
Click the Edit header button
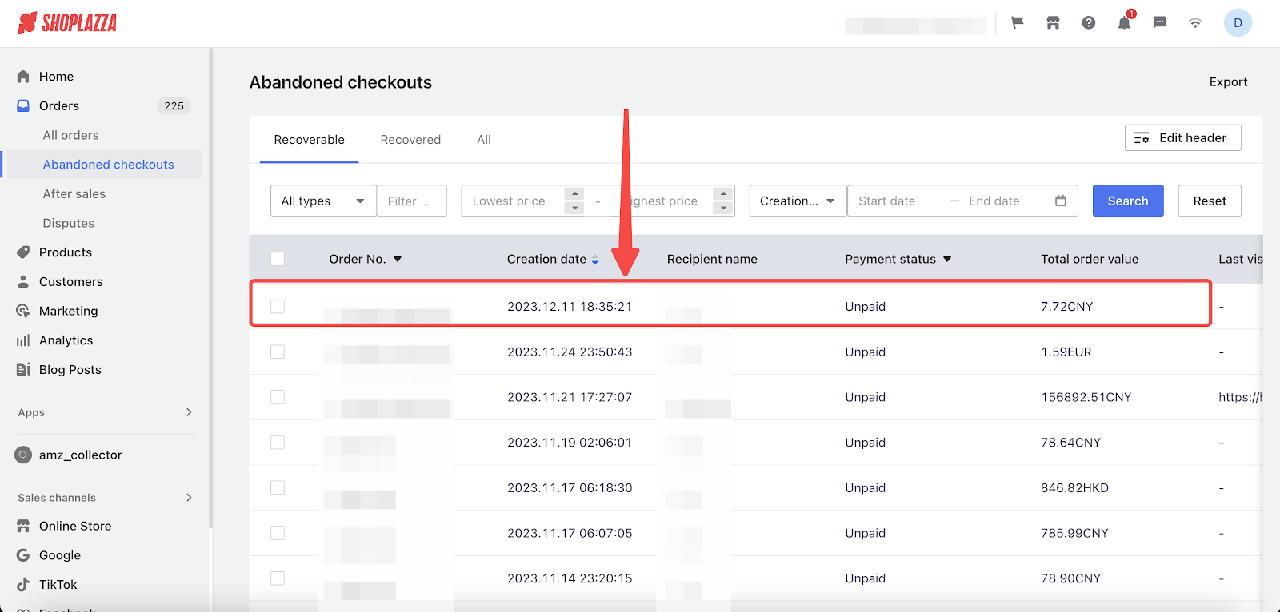click(x=1182, y=137)
